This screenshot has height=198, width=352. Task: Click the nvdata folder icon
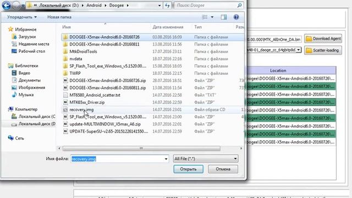[65, 59]
